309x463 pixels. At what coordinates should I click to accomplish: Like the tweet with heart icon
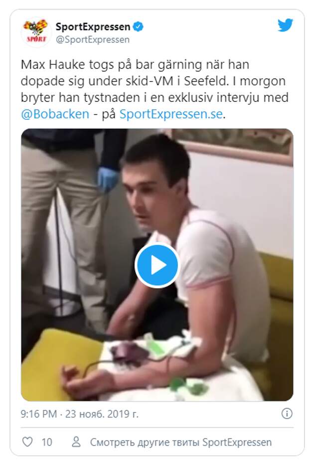[x=28, y=442]
